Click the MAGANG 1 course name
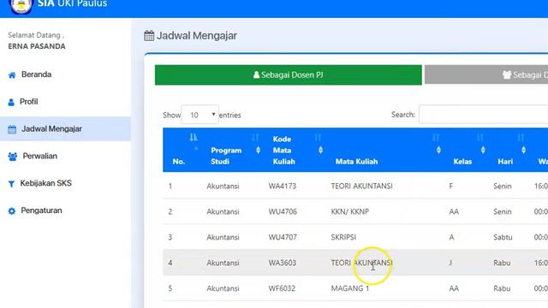 (350, 288)
